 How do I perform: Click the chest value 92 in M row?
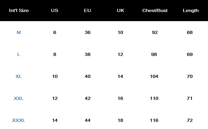(x=155, y=33)
